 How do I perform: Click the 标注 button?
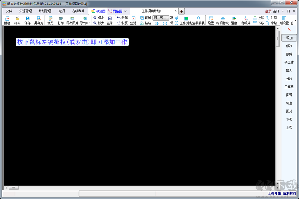coord(289,103)
